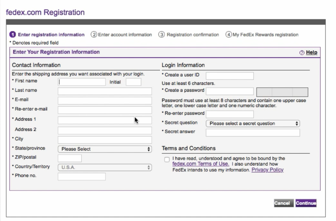The image size is (336, 221).
Task: Click the 'fedex.com Registration' heading
Action: 45,12
